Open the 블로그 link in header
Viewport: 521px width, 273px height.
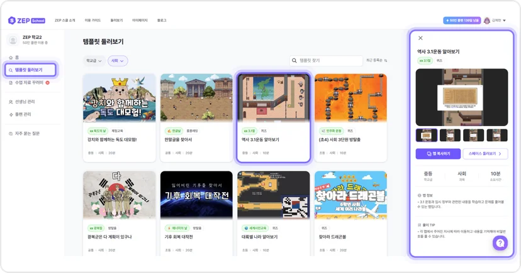(162, 21)
